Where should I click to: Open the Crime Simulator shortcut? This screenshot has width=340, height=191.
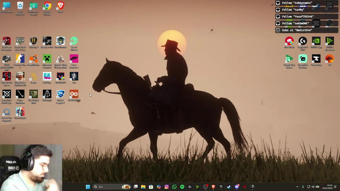coord(20,97)
